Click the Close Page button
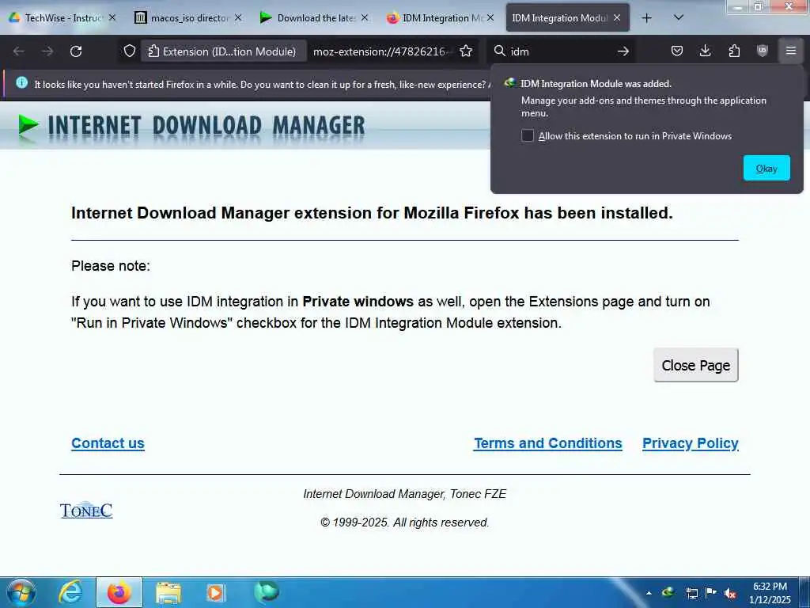Screen dimensions: 810x608 696,366
